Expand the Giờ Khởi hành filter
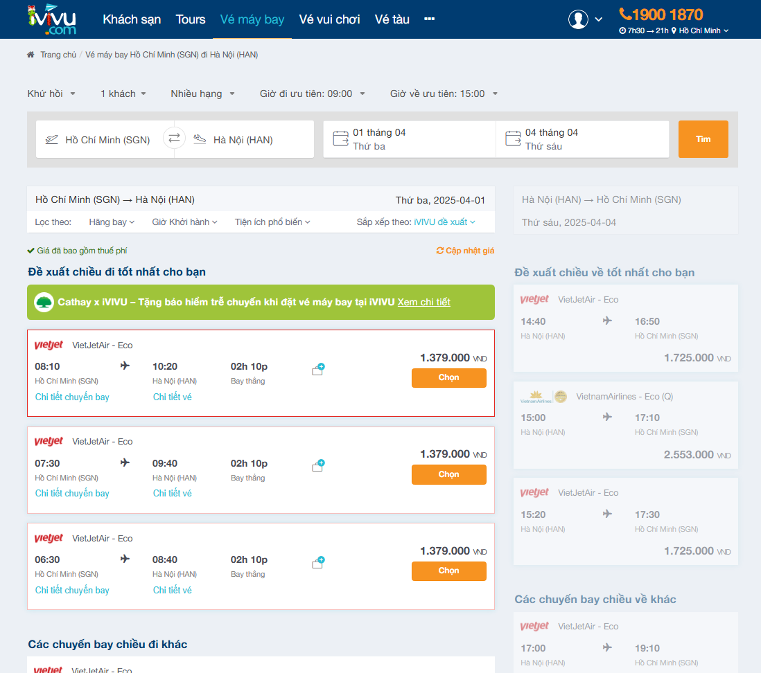The image size is (761, 673). [x=184, y=222]
